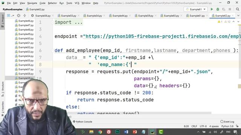Run the Example61 configuration
The height and width of the screenshot is (135, 241).
pos(212,9)
